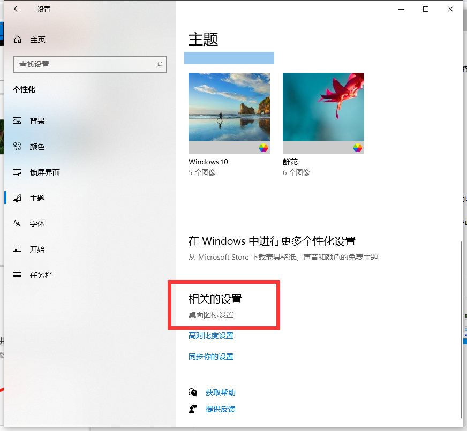467x431 pixels.
Task: Click 同步你的设置 link
Action: [x=211, y=357]
